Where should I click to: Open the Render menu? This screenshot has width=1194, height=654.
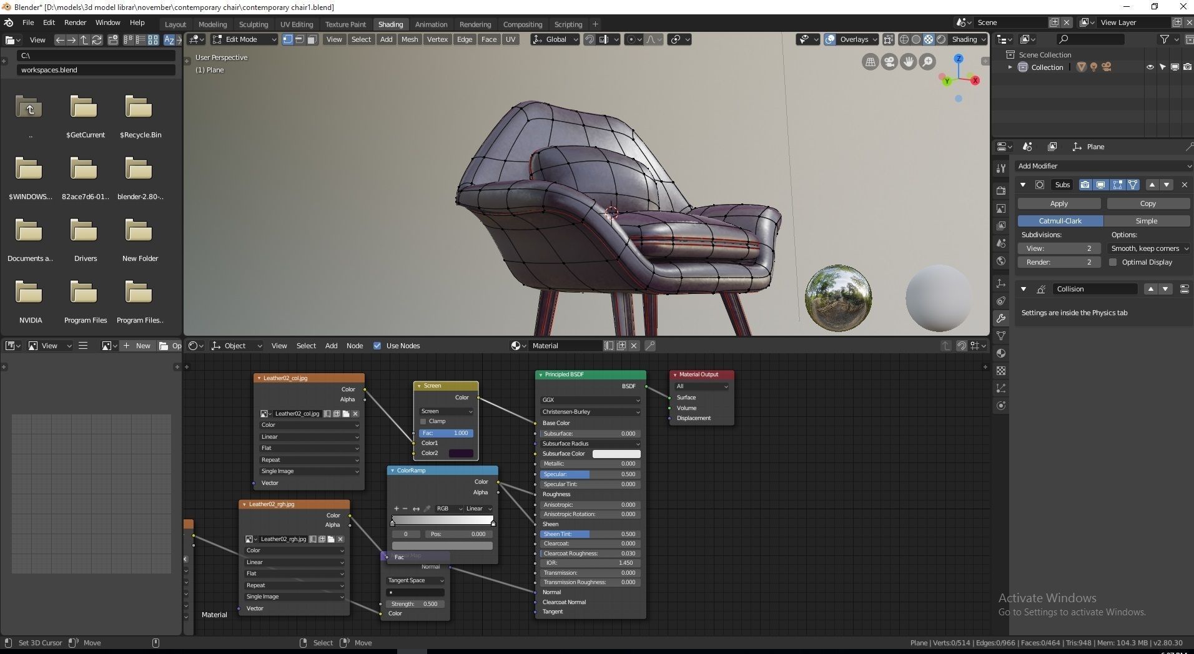coord(75,22)
